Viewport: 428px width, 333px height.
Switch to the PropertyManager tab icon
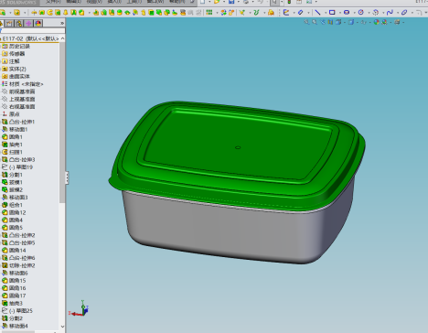click(x=9, y=23)
